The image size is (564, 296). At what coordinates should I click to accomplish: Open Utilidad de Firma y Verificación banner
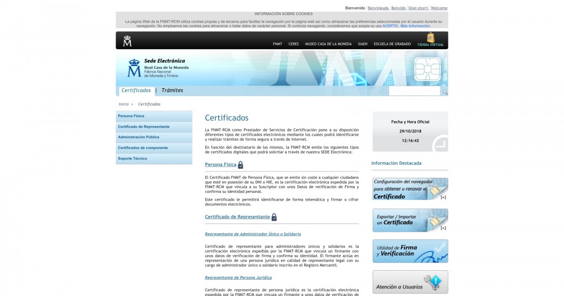410,251
